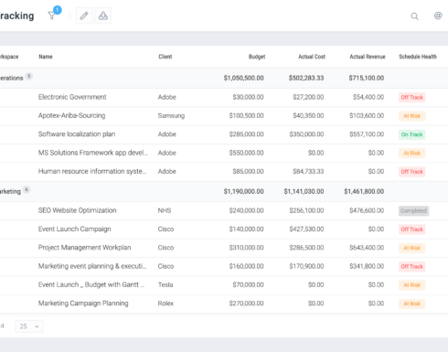The width and height of the screenshot is (448, 352).
Task: Open MS Solutions Framework app project
Action: [93, 153]
